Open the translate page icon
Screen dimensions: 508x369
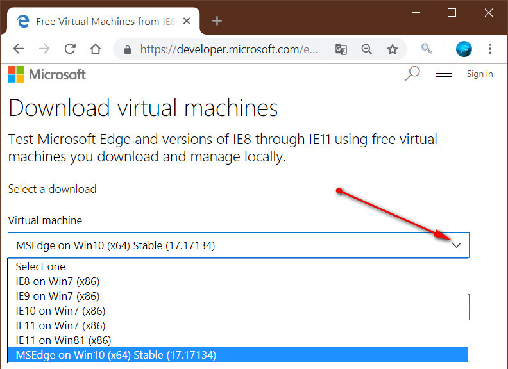(341, 49)
